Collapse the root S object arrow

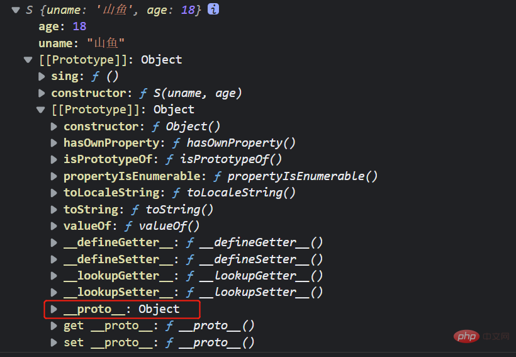click(15, 10)
